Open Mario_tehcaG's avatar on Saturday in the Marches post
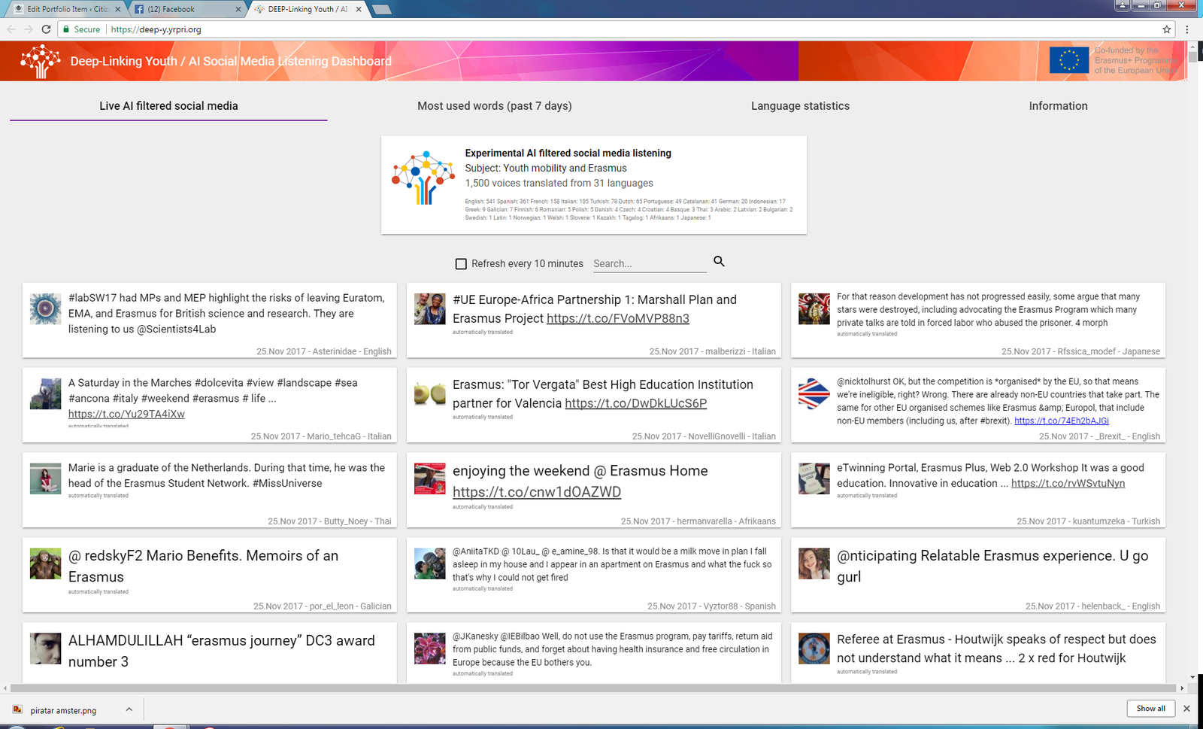1203x729 pixels. pos(45,394)
